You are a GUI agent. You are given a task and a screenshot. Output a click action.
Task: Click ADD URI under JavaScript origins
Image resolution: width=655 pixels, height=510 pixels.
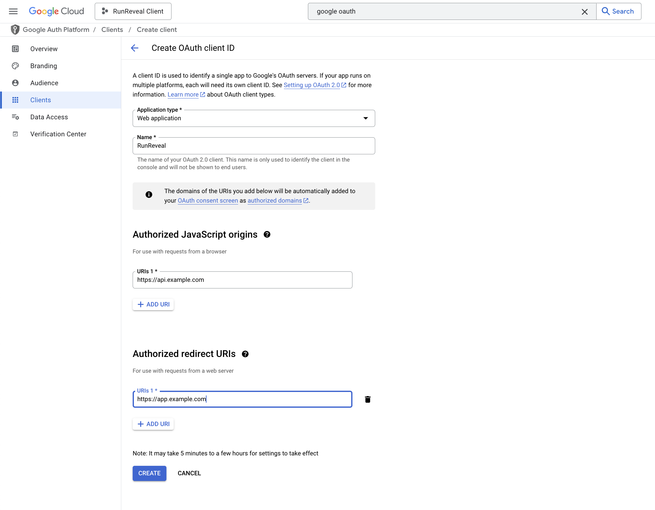(x=153, y=304)
